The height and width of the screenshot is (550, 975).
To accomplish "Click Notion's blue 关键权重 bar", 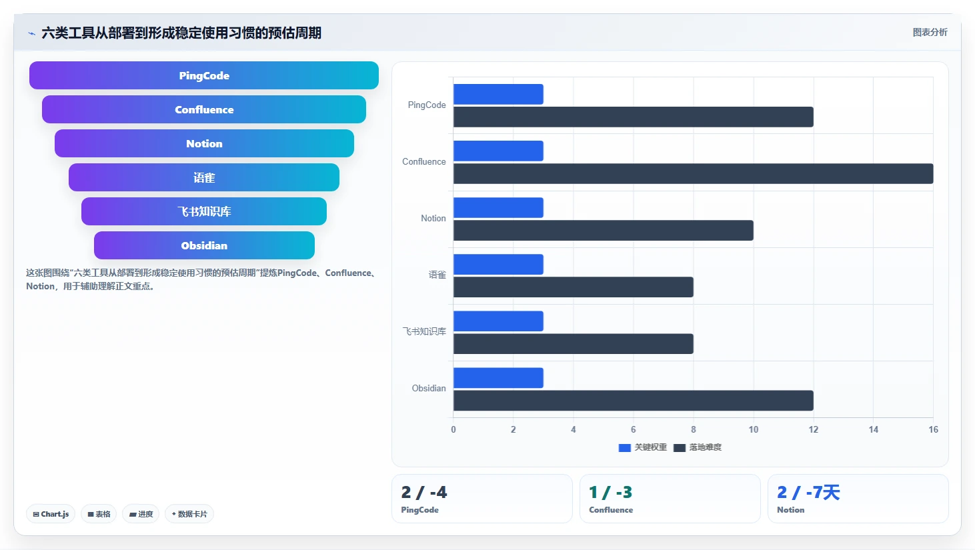I will [498, 207].
